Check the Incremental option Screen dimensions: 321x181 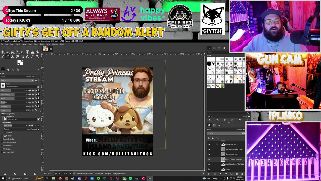[2, 146]
